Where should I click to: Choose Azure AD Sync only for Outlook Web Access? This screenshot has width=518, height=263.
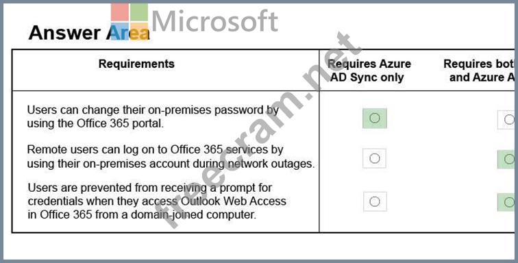coord(375,201)
